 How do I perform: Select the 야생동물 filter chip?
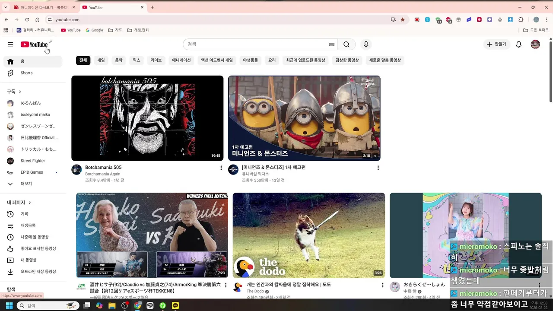point(250,60)
